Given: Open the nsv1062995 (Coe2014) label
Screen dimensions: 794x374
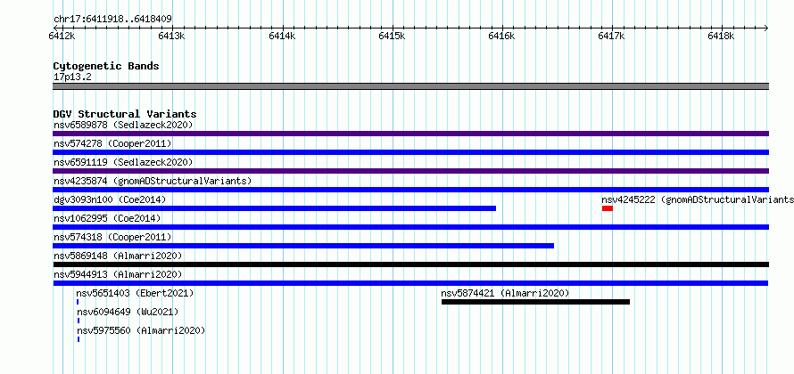Looking at the screenshot, I should tap(107, 218).
